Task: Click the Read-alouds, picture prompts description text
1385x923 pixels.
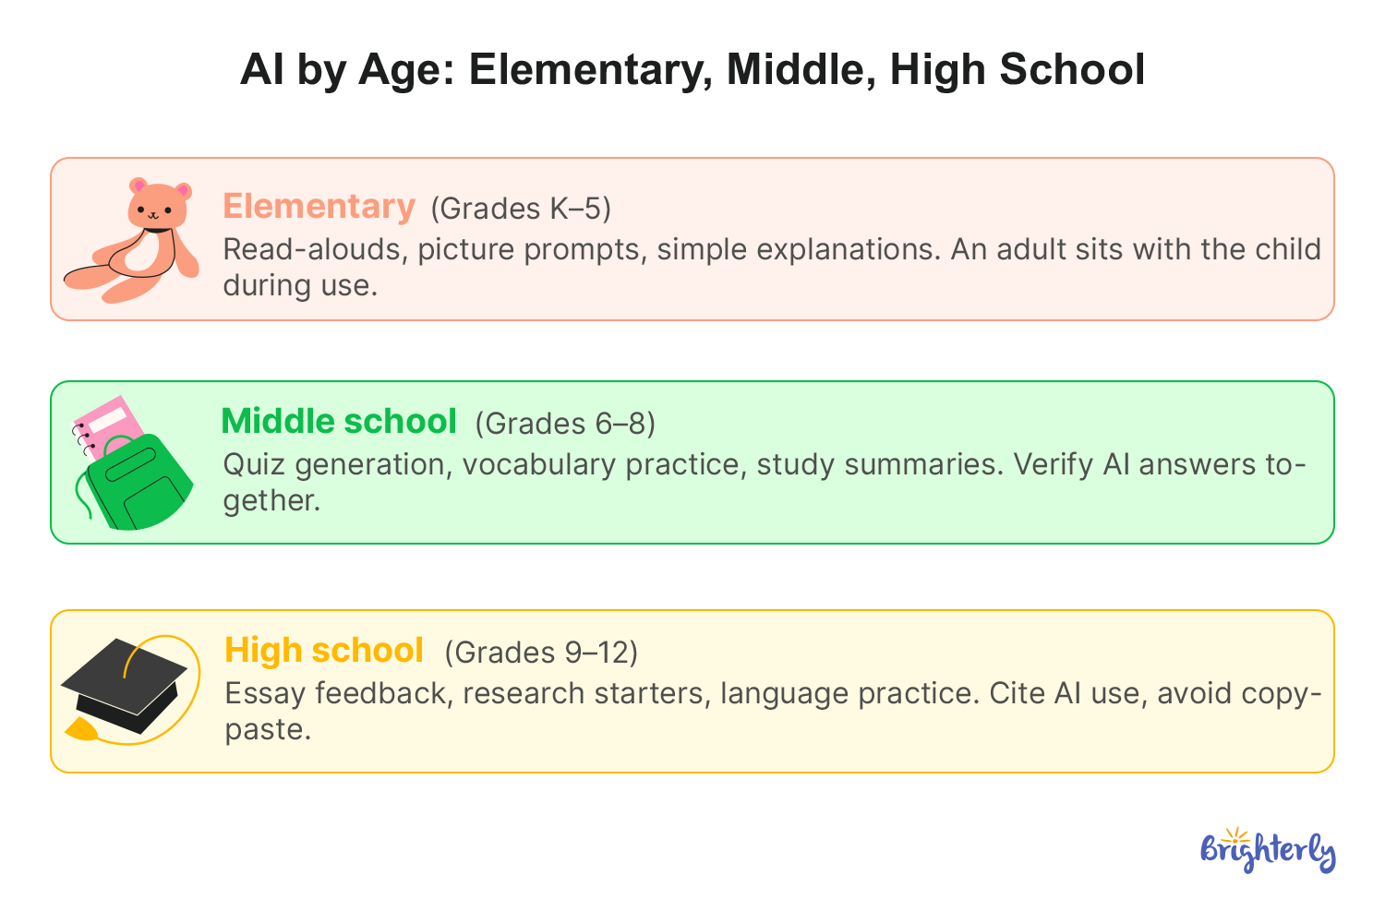Action: pos(772,267)
